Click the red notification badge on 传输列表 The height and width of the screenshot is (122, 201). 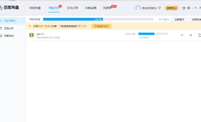(60, 6)
